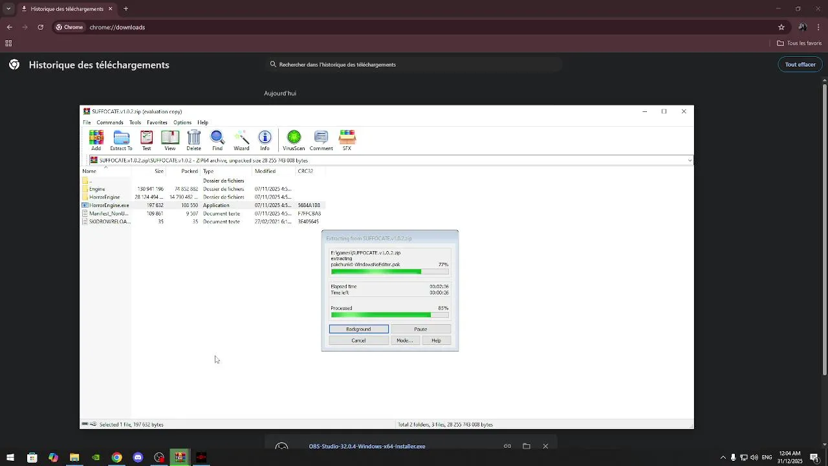The image size is (828, 466).
Task: Click the volume icon in system tray
Action: (754, 458)
